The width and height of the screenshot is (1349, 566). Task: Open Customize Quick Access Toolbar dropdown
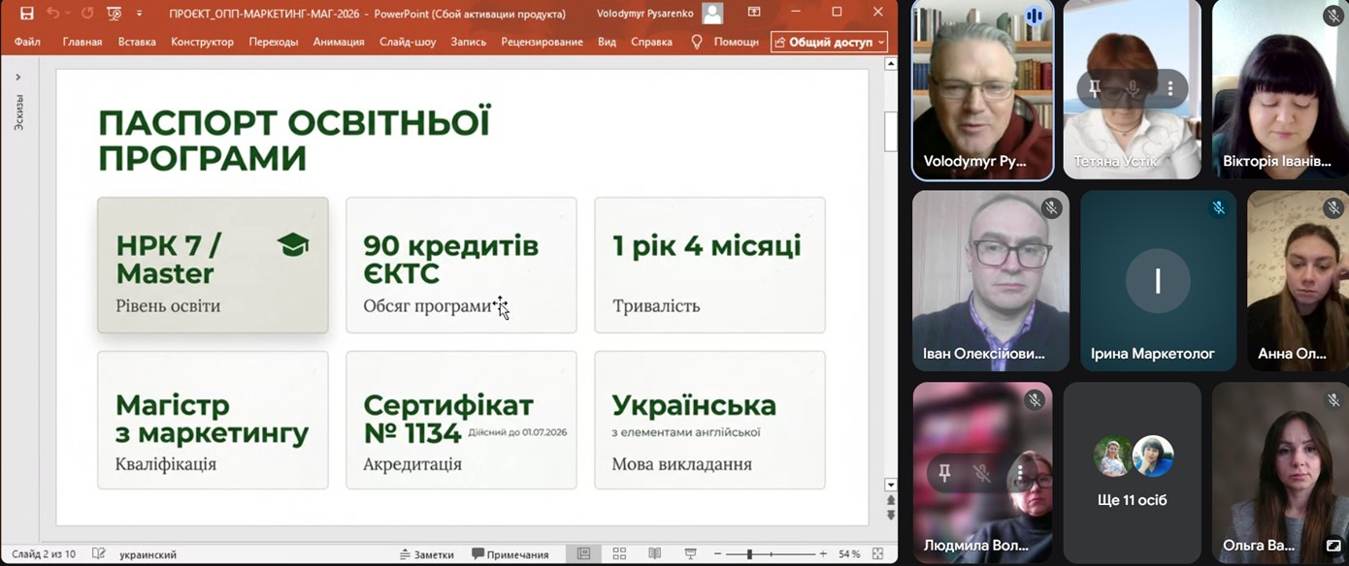(x=140, y=14)
